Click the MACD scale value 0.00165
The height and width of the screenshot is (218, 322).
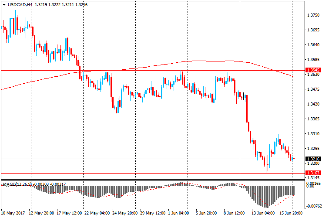[x=314, y=184]
